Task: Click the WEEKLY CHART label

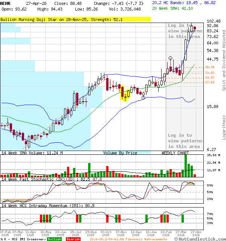Action: point(175,153)
